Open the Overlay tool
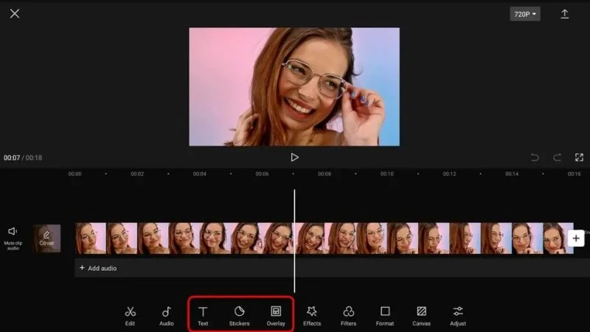590x332 pixels. [276, 316]
